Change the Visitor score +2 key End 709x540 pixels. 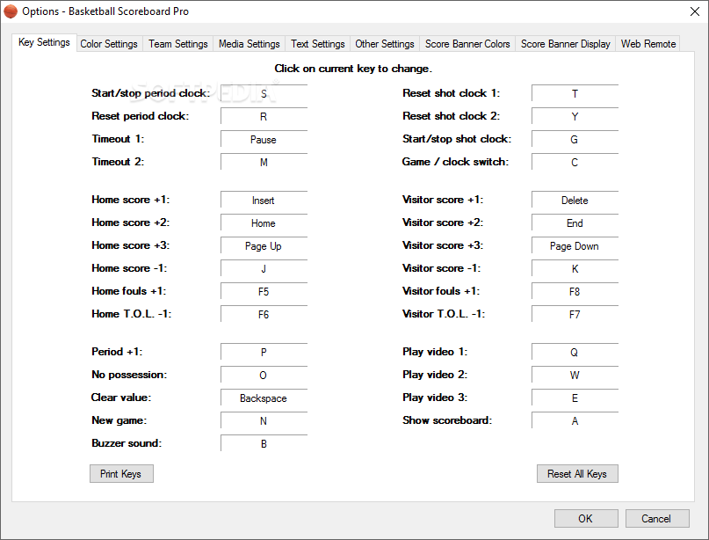tap(575, 223)
